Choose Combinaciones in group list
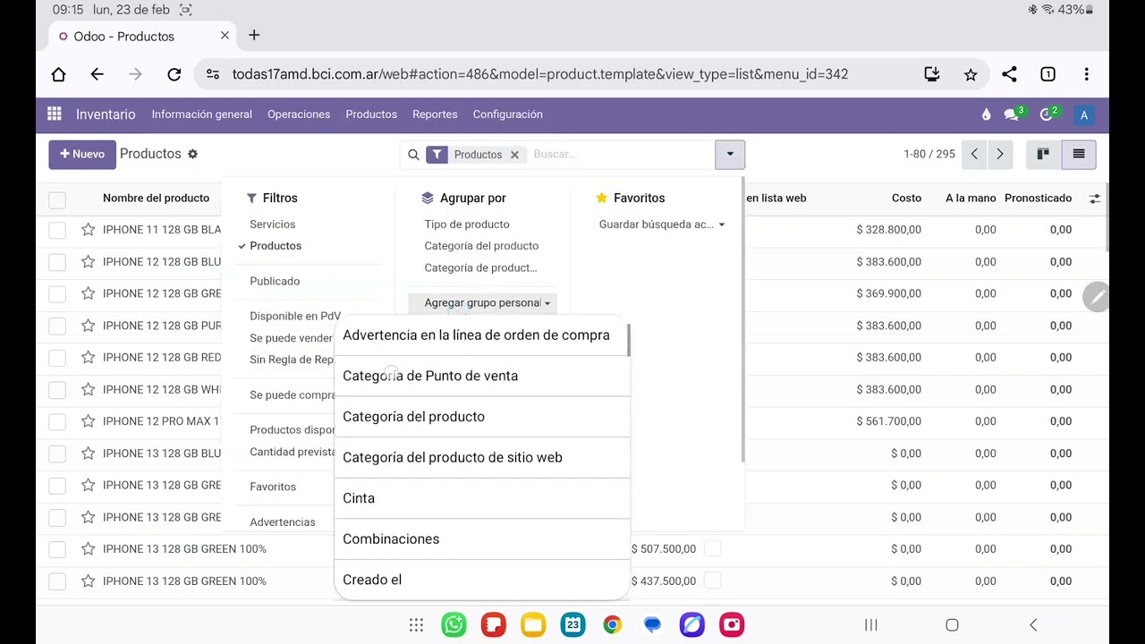Screen dimensions: 1145x644 coord(482,538)
